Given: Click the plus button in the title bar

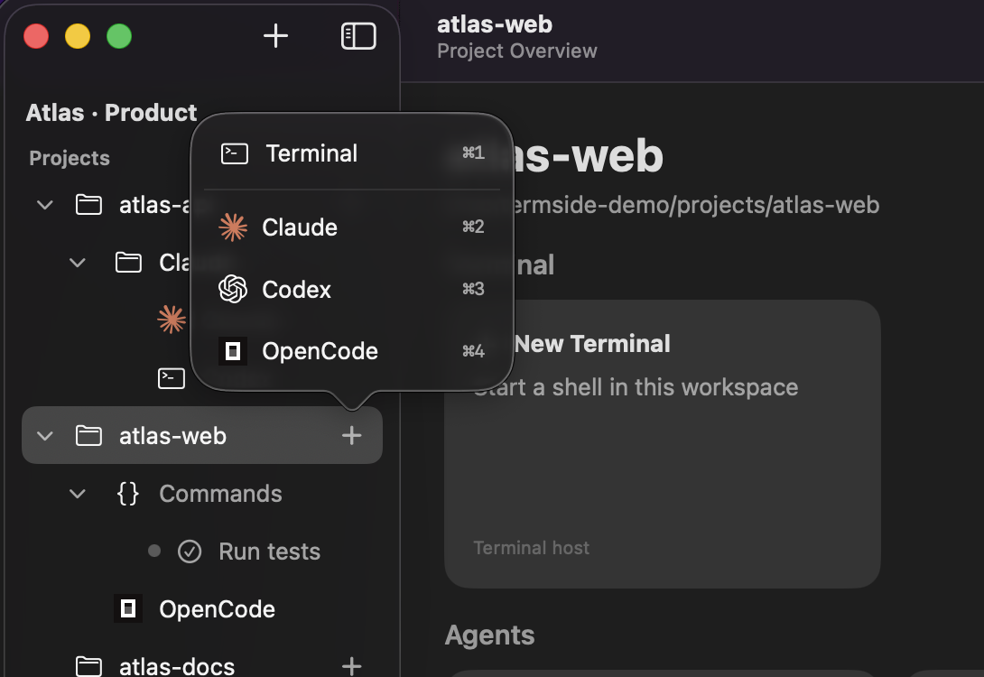Looking at the screenshot, I should (x=275, y=36).
